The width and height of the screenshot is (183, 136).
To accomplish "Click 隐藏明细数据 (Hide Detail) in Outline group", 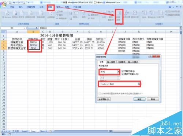I will [172, 15].
